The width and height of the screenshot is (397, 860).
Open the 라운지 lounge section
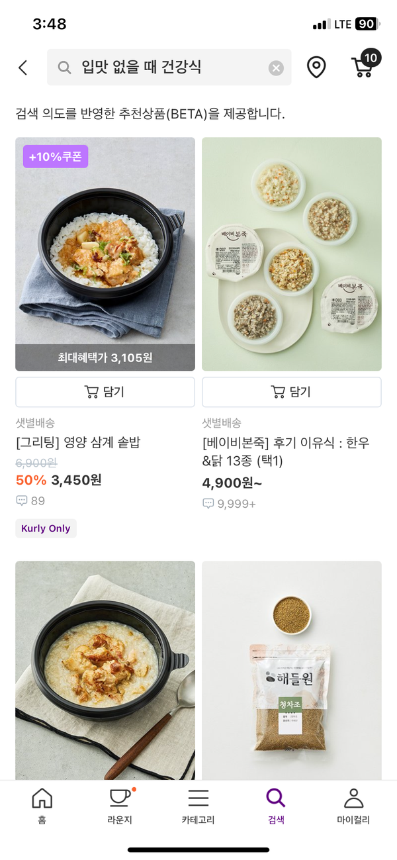point(120,806)
